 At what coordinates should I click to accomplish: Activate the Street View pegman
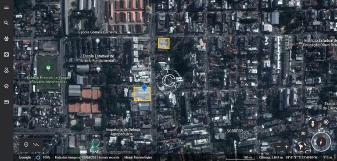[x=312, y=124]
